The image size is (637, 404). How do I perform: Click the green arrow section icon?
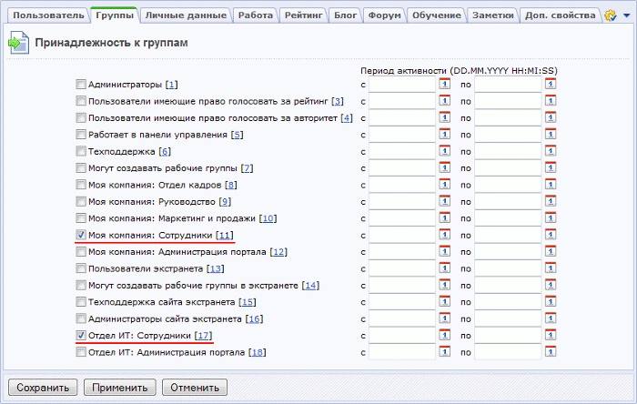coord(17,42)
